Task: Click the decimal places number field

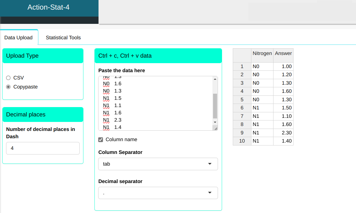Action: coord(43,148)
